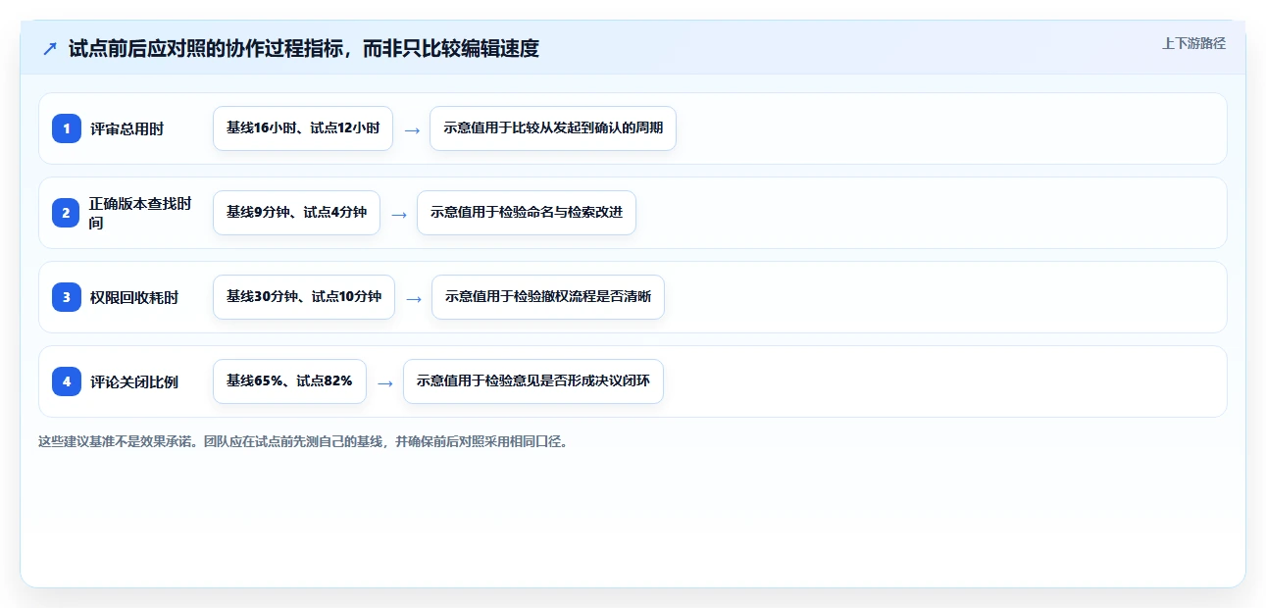Click the footnote starting 这些建议基准不是效果承诺
This screenshot has height=608, width=1266.
(x=303, y=441)
